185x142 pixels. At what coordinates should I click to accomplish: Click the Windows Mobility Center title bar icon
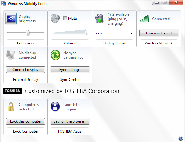coord(4,4)
